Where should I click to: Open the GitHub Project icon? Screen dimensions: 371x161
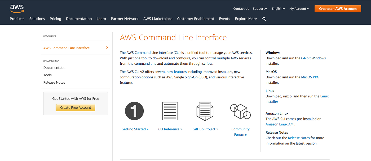pos(205,111)
